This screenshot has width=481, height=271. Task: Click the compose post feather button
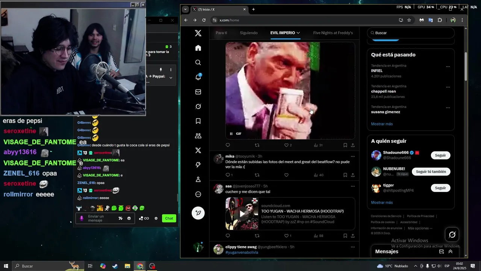(198, 213)
